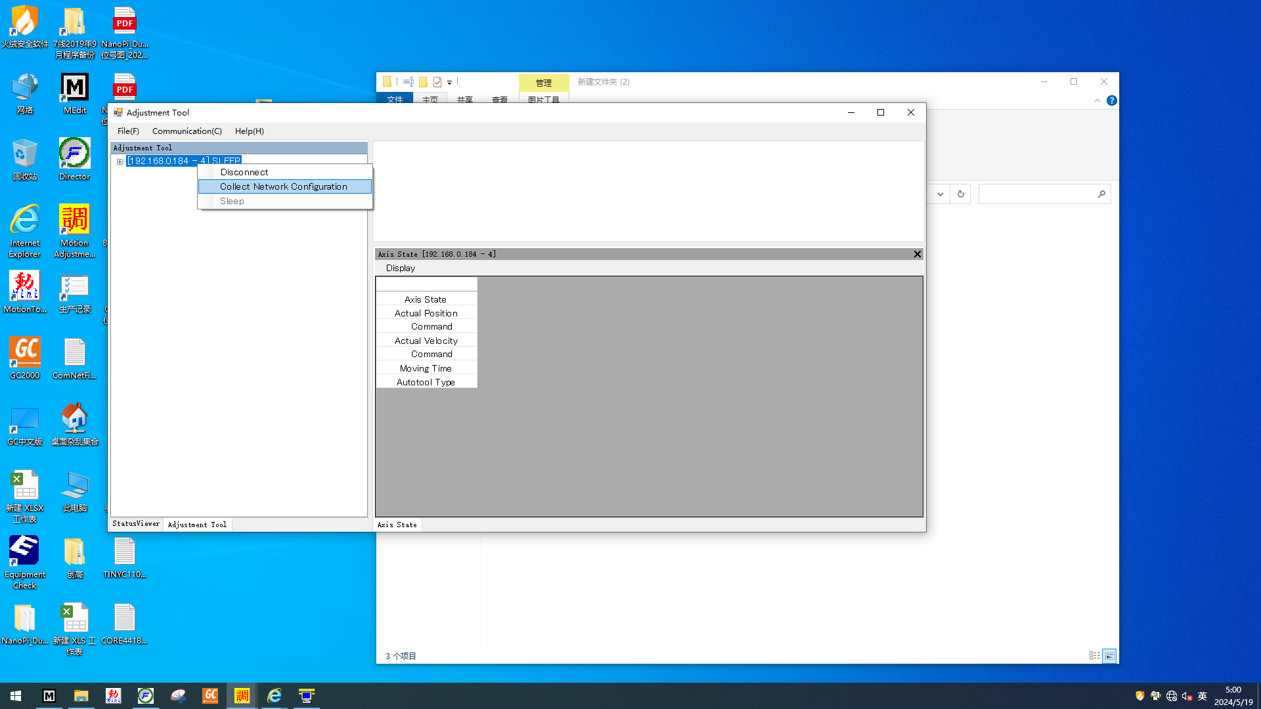Image resolution: width=1261 pixels, height=709 pixels.
Task: Open the File(F) menu
Action: point(128,131)
